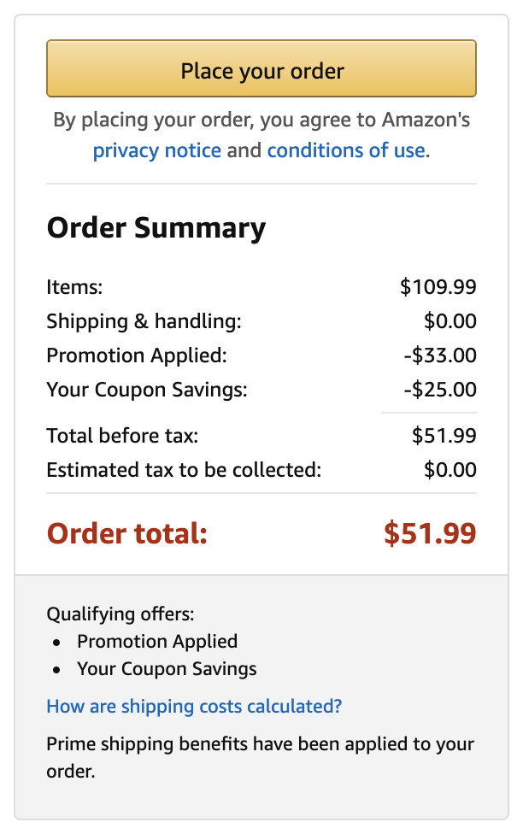Click the Your Coupon Savings bullet item

[x=167, y=668]
